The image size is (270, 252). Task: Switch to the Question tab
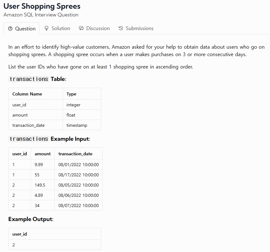[22, 29]
